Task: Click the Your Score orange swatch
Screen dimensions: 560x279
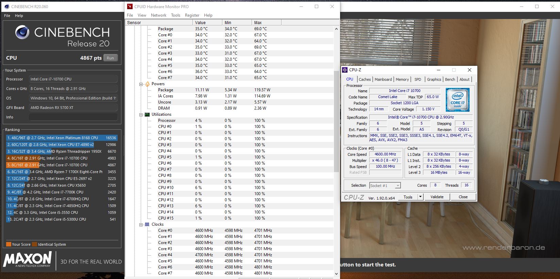Action: tap(9, 244)
